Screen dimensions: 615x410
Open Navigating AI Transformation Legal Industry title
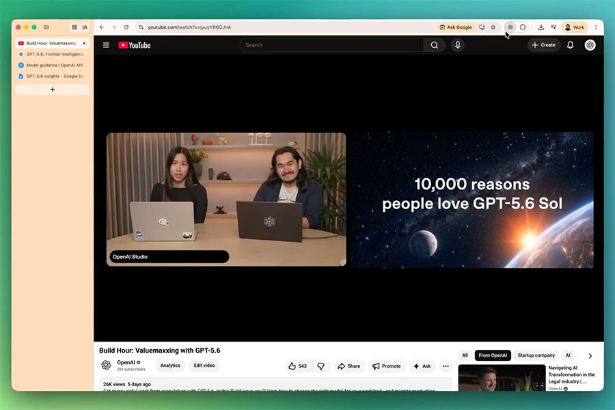[571, 374]
